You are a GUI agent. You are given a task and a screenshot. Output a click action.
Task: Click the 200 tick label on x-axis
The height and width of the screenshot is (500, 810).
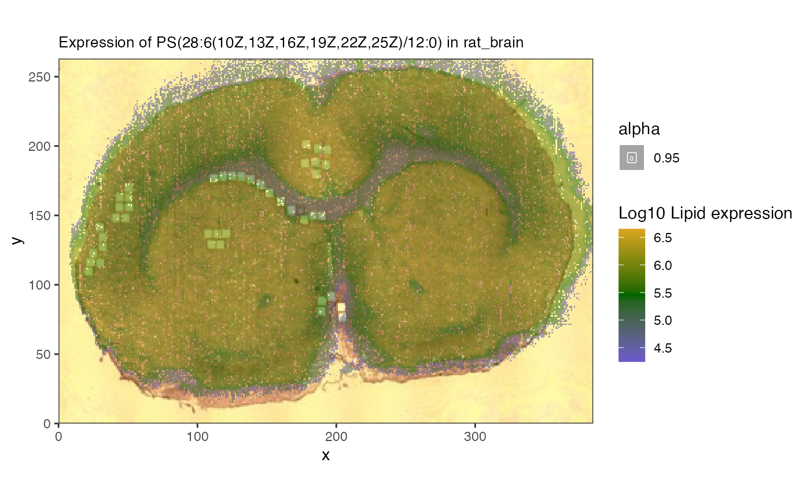(x=336, y=435)
